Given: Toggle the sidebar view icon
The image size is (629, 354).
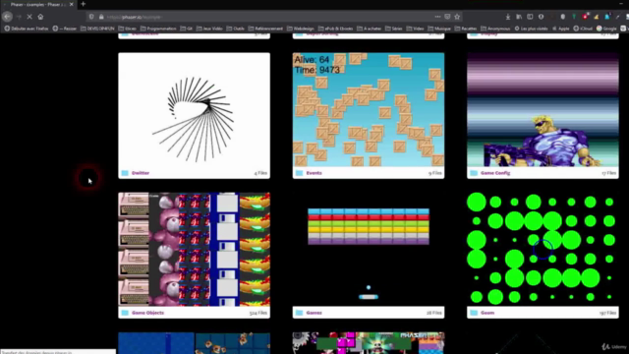Looking at the screenshot, I should coord(530,17).
